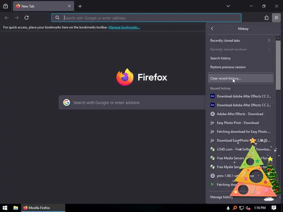The height and width of the screenshot is (212, 283).
Task: Open the Extensions puzzle icon
Action: point(266,18)
